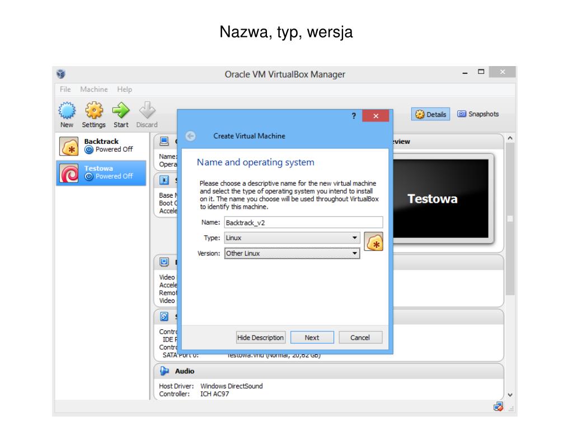The width and height of the screenshot is (573, 430).
Task: Click the New virtual machine toolbar icon
Action: 67,111
